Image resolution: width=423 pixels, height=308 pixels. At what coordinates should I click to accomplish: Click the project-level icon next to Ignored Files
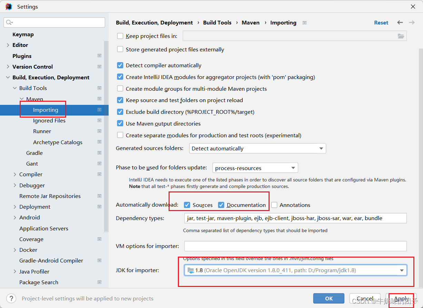99,120
